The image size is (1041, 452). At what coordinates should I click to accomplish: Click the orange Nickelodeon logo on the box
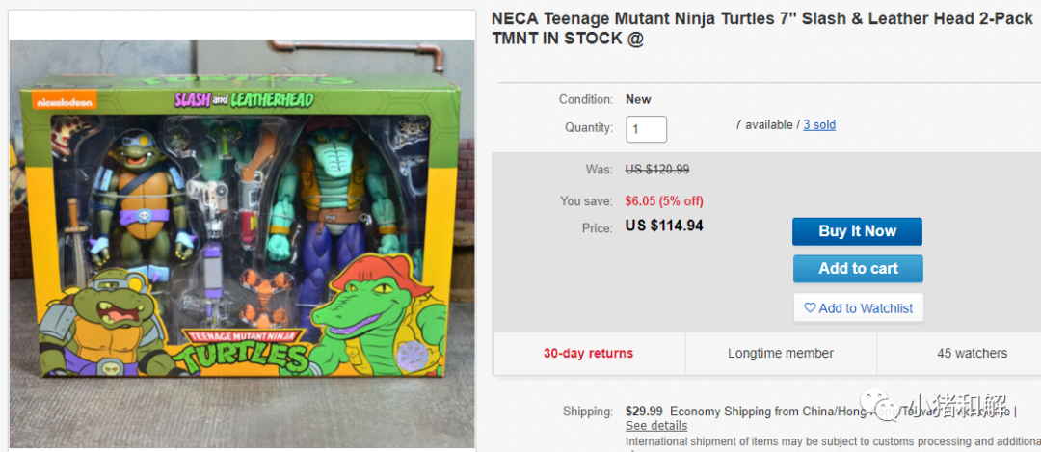click(64, 103)
